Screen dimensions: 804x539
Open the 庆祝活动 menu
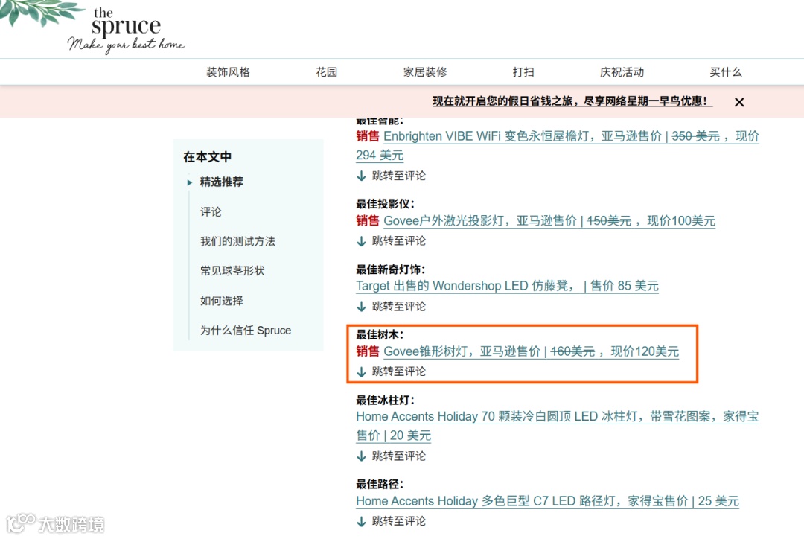pyautogui.click(x=622, y=72)
